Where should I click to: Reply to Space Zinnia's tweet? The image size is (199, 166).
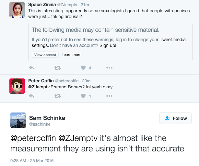point(31,68)
